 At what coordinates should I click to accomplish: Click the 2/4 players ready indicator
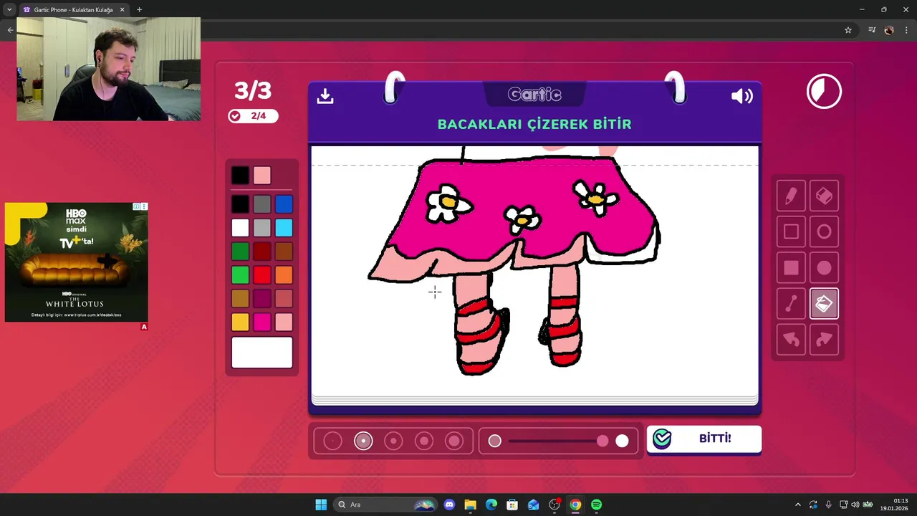252,116
